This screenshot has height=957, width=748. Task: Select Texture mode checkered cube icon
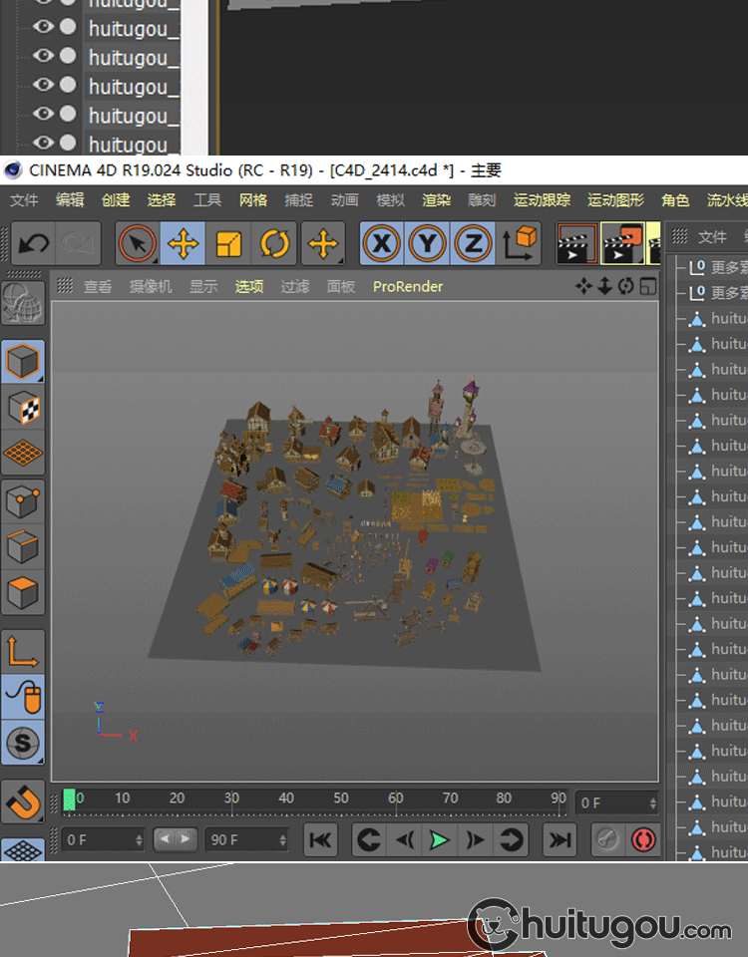pyautogui.click(x=23, y=408)
